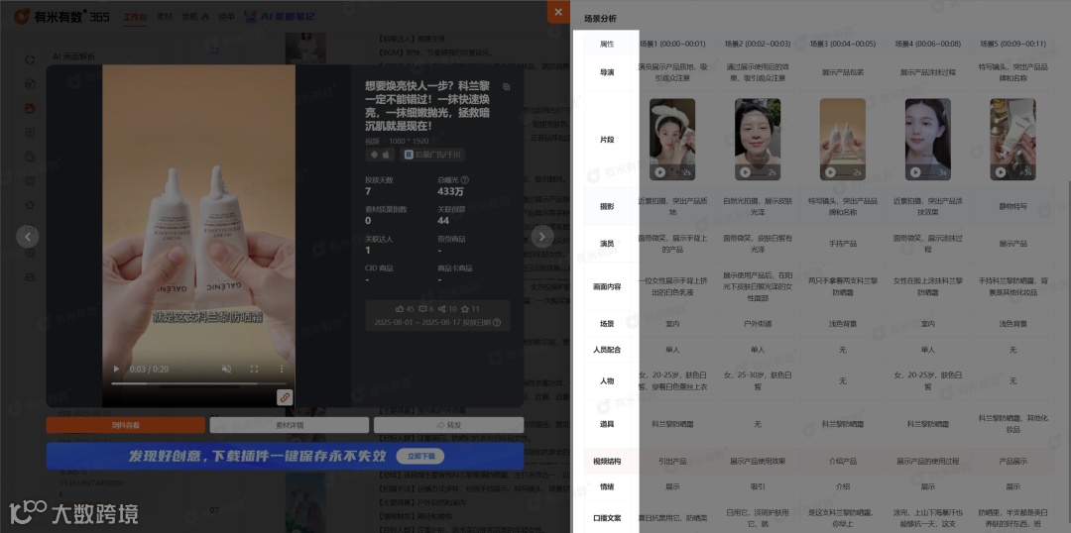This screenshot has width=1071, height=533.
Task: Click the Android/Apple platform icons tag
Action: [x=380, y=155]
